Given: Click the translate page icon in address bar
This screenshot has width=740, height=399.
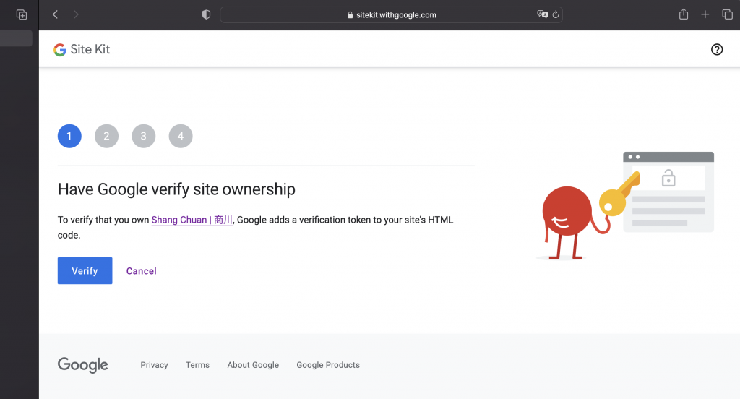Looking at the screenshot, I should 542,14.
